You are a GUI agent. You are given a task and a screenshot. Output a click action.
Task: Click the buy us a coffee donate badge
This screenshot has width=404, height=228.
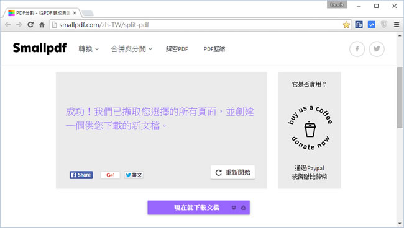tap(310, 128)
